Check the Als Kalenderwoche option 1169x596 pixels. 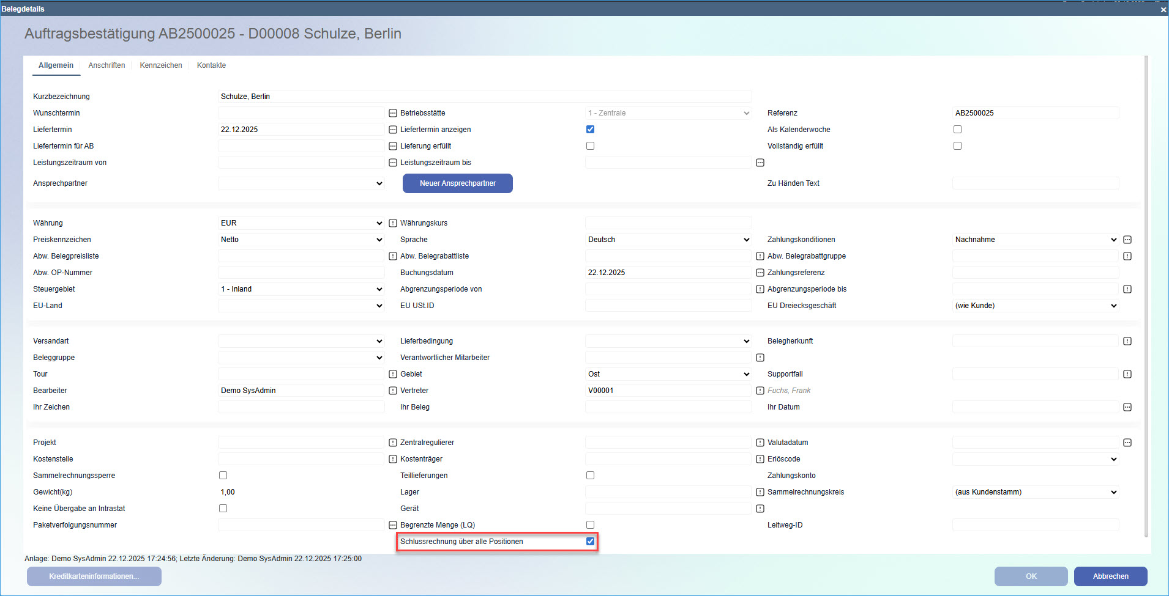(958, 129)
